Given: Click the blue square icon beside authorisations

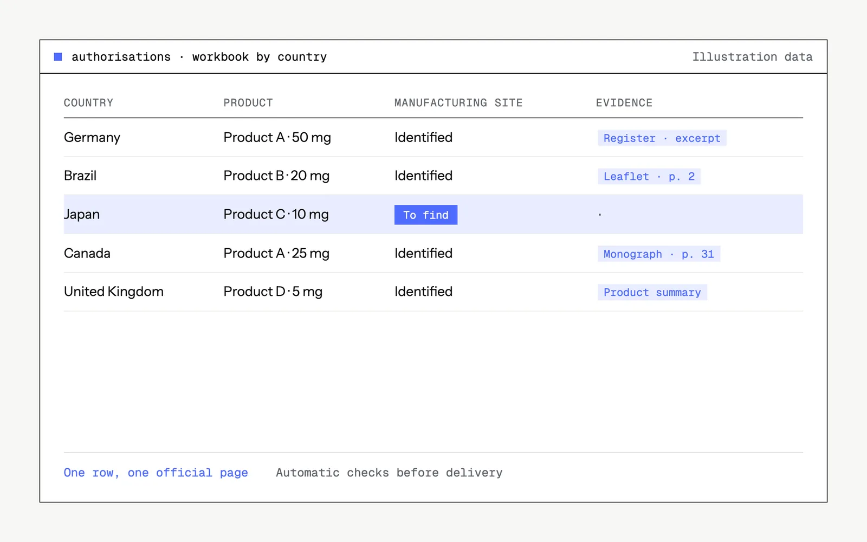Looking at the screenshot, I should [x=58, y=57].
